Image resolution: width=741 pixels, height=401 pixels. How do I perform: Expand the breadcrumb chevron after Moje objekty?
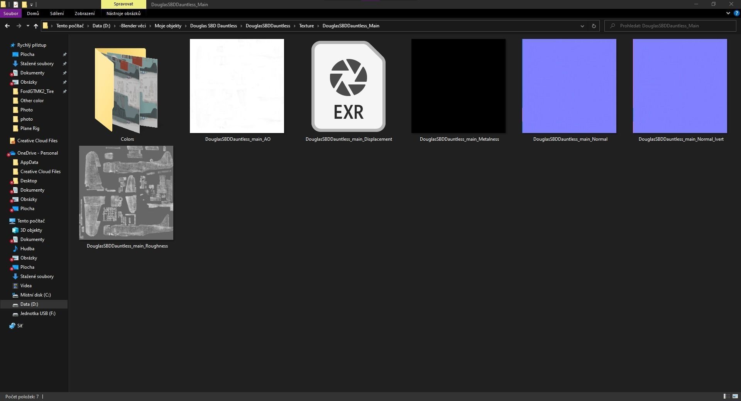click(x=186, y=26)
